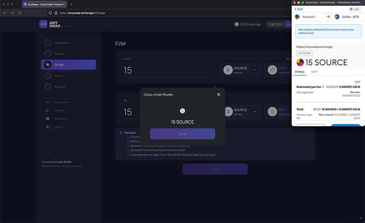Click the celo network badge in MetaMask
365x223 pixels.
[x=354, y=9]
